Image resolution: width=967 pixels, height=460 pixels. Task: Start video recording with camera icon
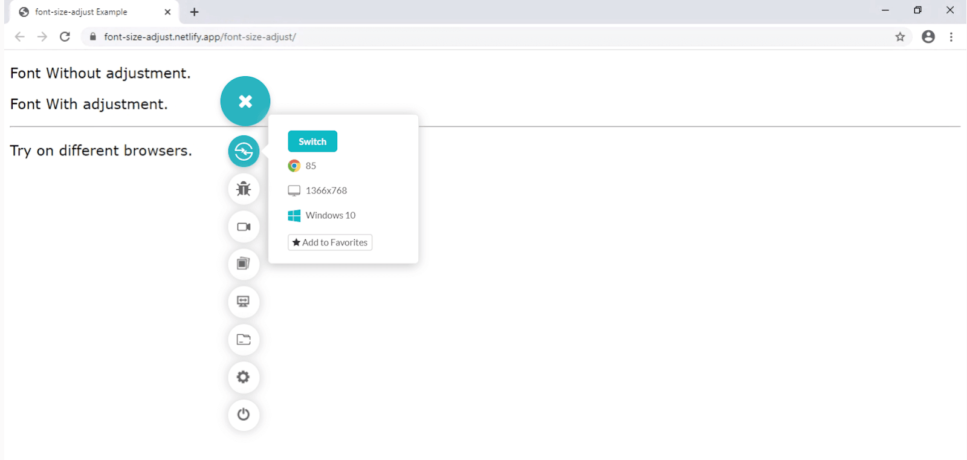(x=244, y=227)
